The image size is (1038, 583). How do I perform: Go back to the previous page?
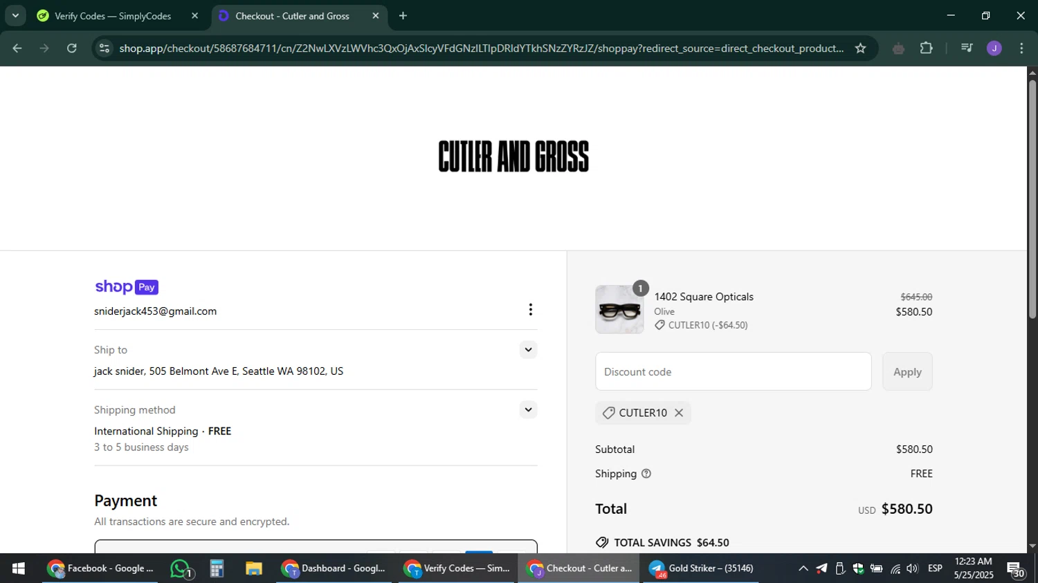tap(17, 48)
